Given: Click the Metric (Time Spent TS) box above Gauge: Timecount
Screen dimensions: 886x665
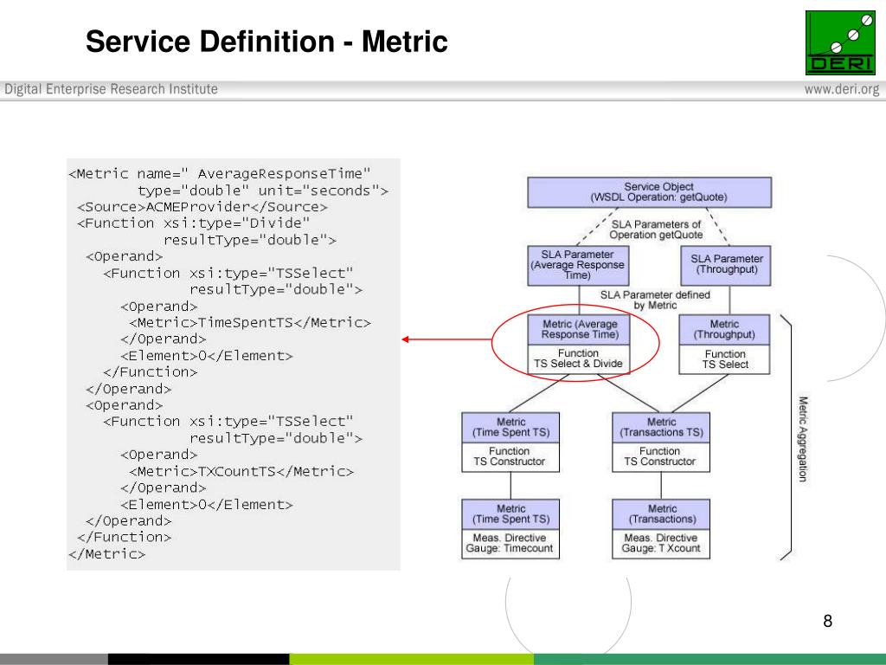Looking at the screenshot, I should pos(510,514).
